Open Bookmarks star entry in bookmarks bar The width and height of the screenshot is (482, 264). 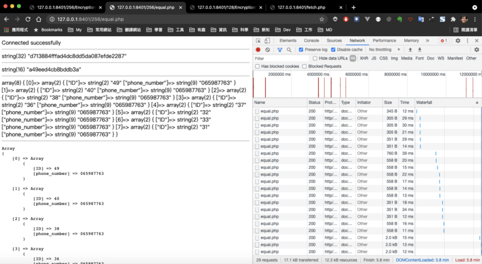(48, 30)
